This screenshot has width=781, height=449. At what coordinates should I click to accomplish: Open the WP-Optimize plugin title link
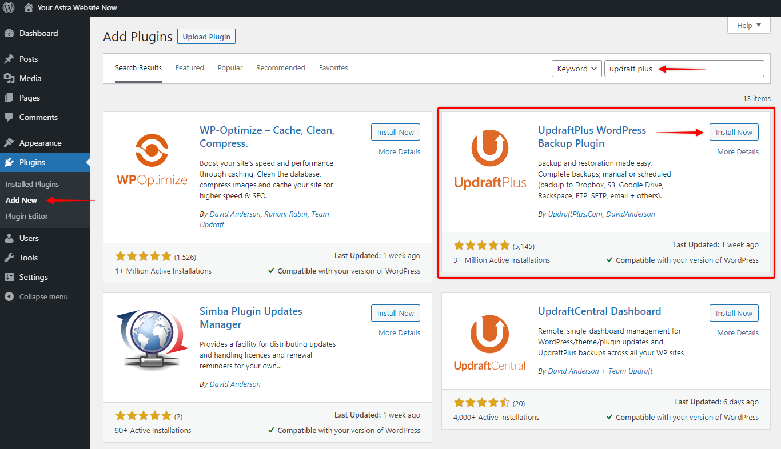click(x=267, y=137)
